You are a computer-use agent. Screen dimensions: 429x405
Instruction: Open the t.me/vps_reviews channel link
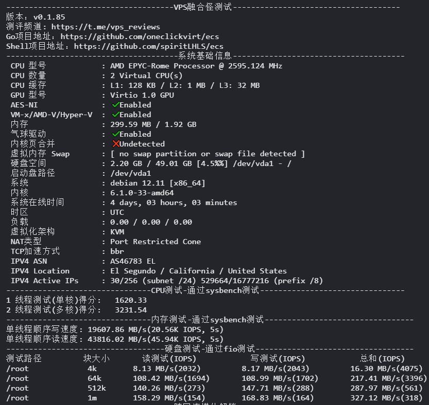[x=106, y=27]
